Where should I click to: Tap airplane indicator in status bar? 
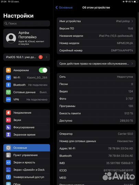tap(124, 2)
